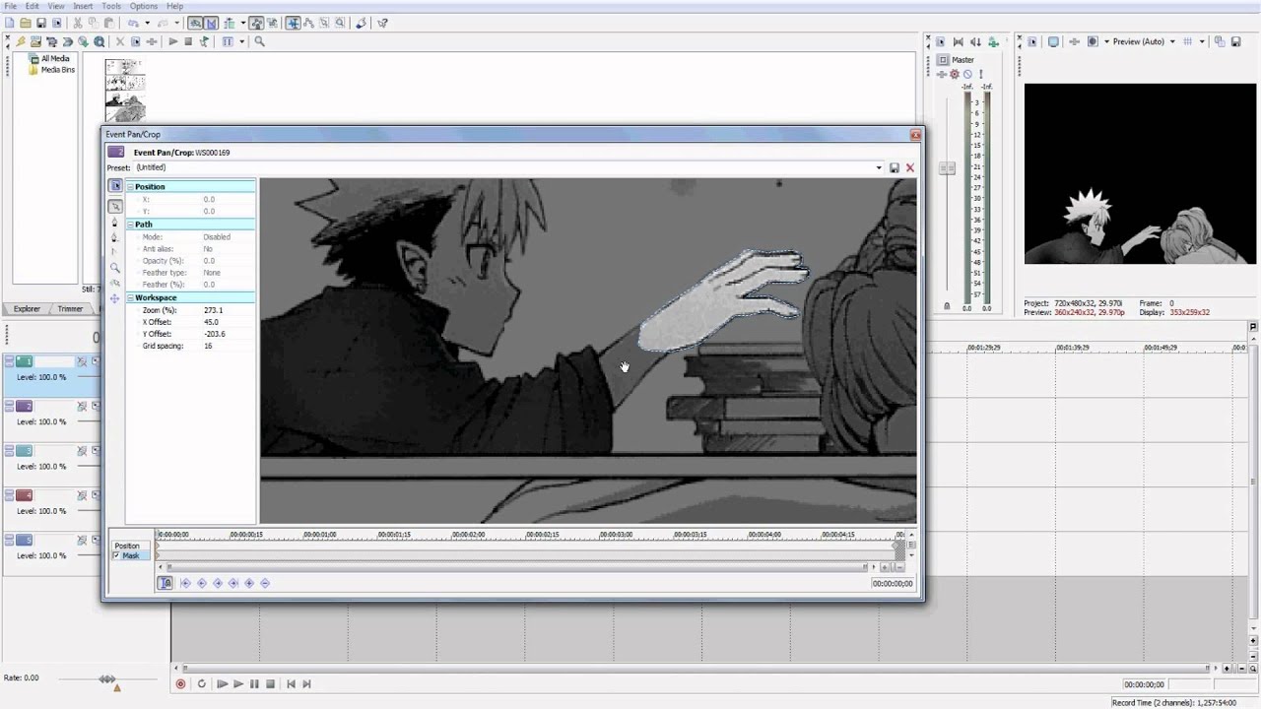Open the Edit menu

tap(33, 6)
